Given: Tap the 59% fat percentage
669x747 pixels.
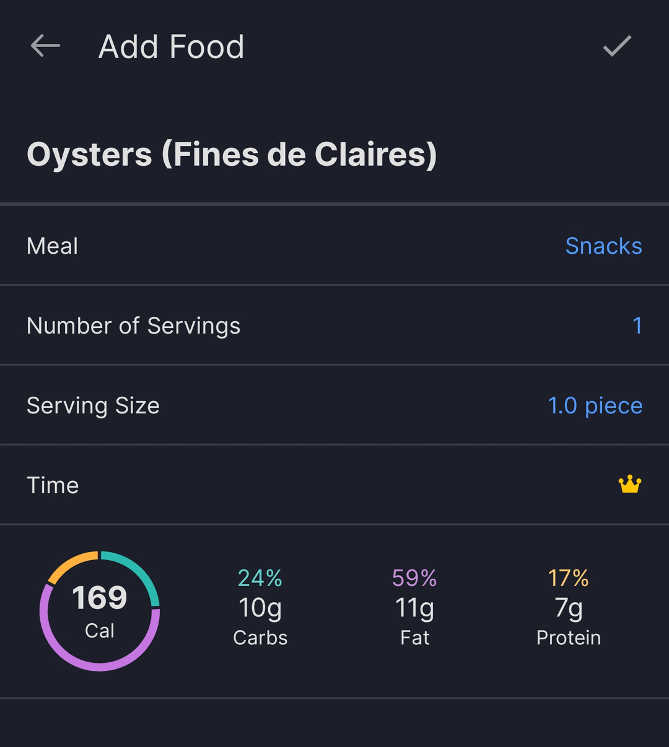Looking at the screenshot, I should pyautogui.click(x=414, y=578).
